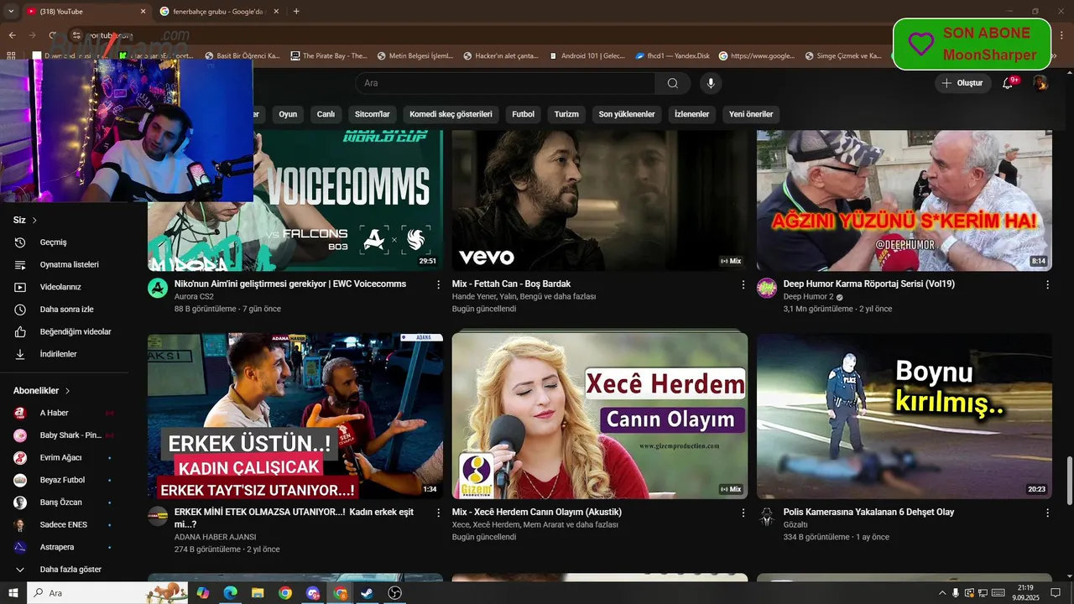Screen dimensions: 1074x604
Task: Select the Sitcom'lar filter chip
Action: 373,114
